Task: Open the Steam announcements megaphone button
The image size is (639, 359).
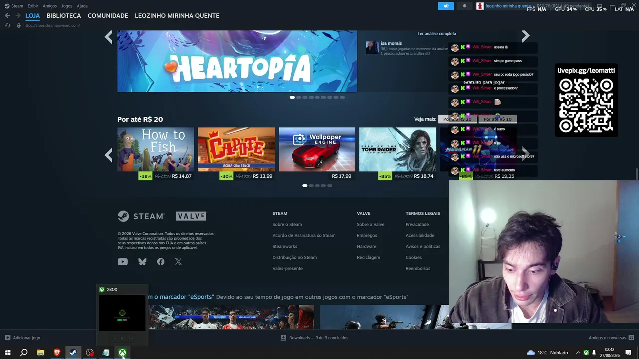Action: pyautogui.click(x=446, y=6)
